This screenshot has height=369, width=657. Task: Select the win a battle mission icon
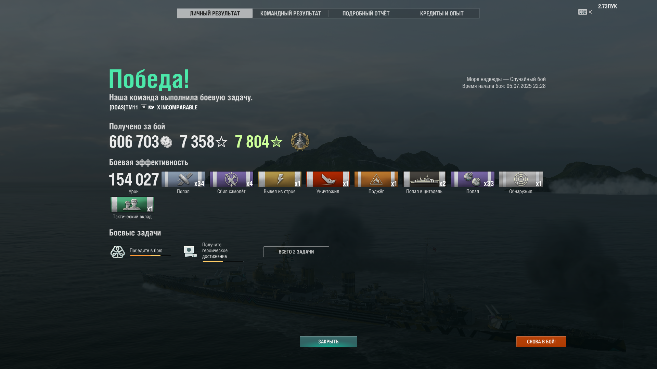pyautogui.click(x=118, y=252)
